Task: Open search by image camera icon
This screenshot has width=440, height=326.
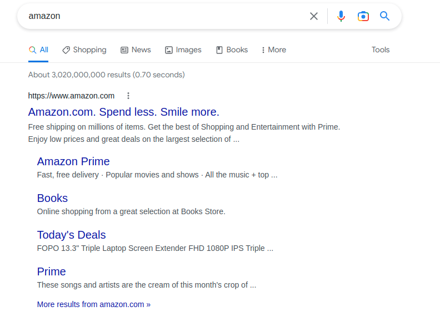Action: point(363,16)
